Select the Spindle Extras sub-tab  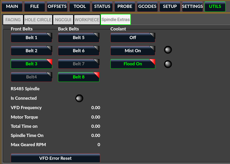(x=116, y=19)
